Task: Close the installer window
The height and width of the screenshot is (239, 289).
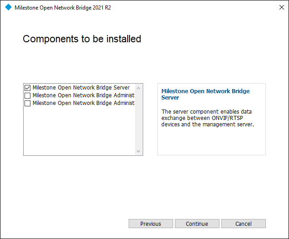Action: coord(278,8)
